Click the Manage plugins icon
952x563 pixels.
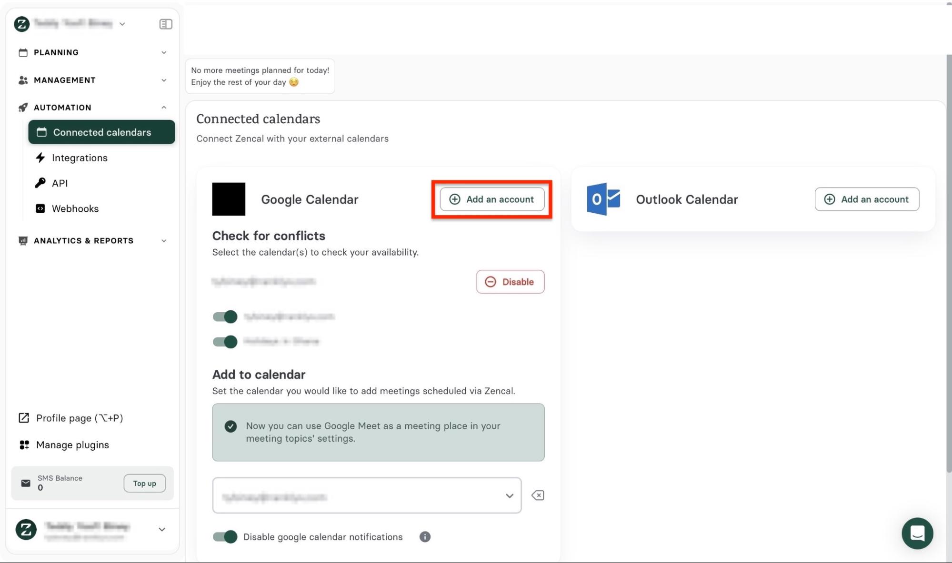24,445
